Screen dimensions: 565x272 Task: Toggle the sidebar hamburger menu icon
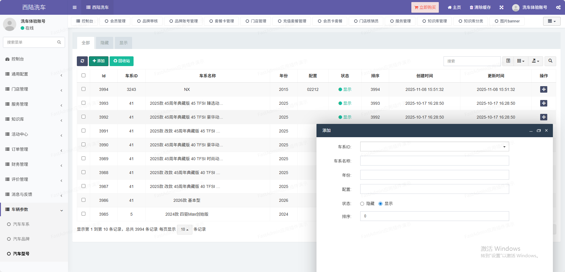click(x=74, y=7)
